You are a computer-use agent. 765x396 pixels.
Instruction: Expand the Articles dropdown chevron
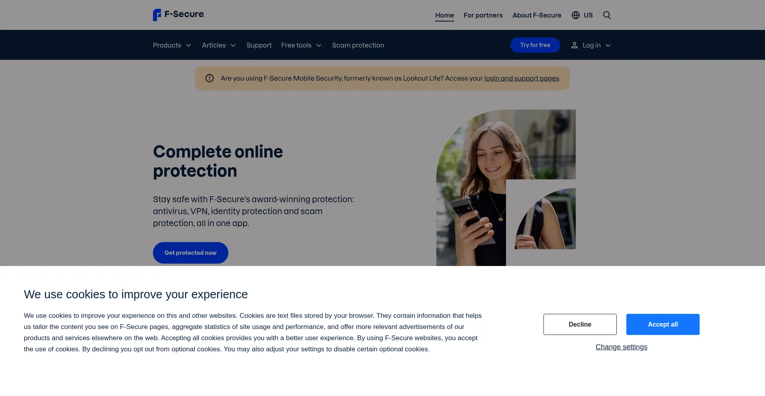(233, 45)
